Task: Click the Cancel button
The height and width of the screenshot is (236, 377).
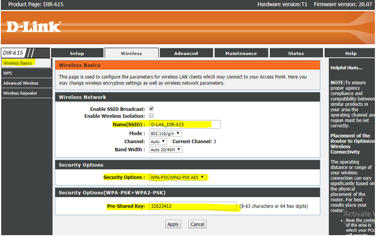Action: [x=197, y=224]
